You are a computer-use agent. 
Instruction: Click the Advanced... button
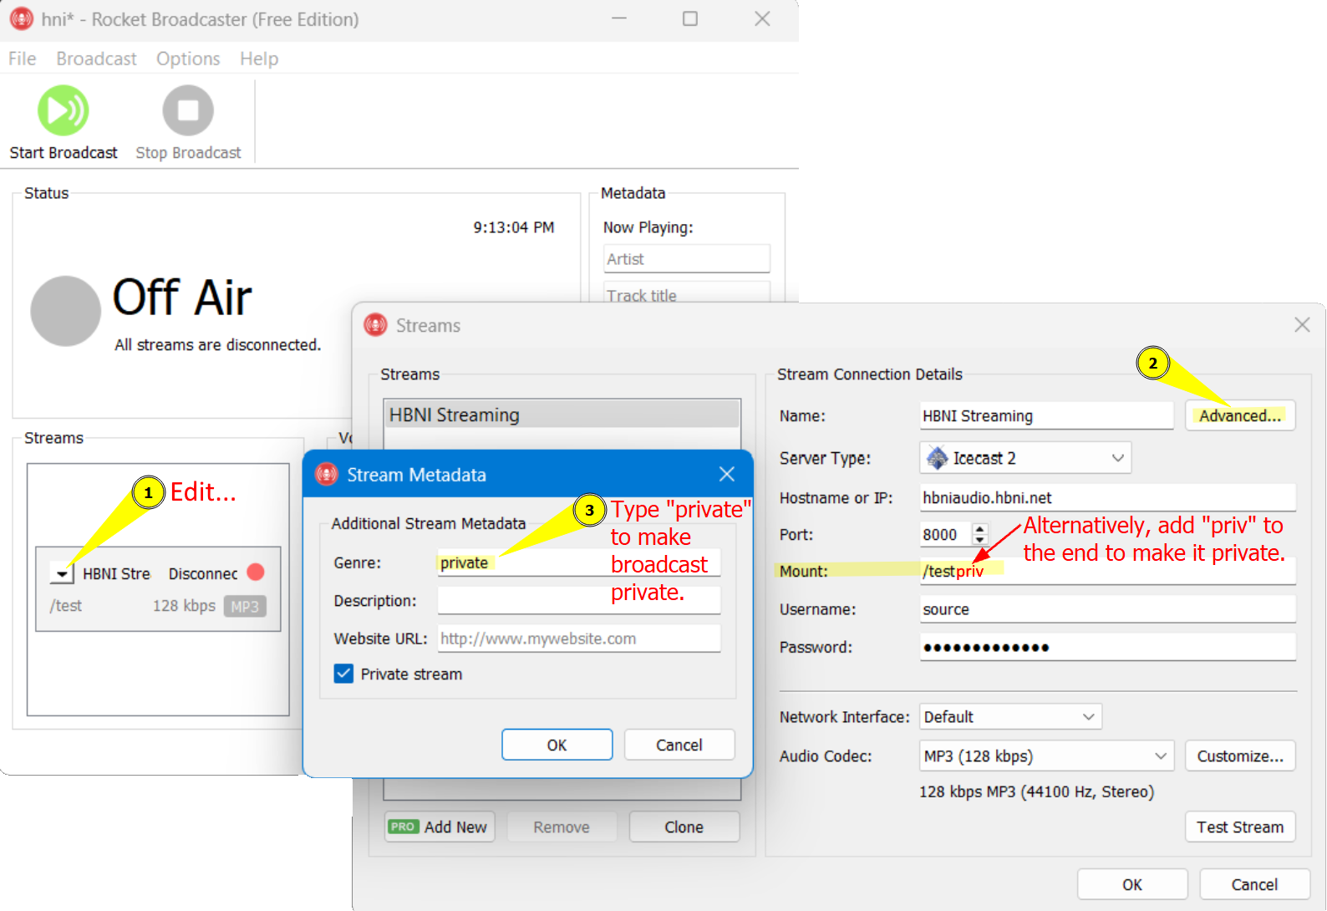1239,415
